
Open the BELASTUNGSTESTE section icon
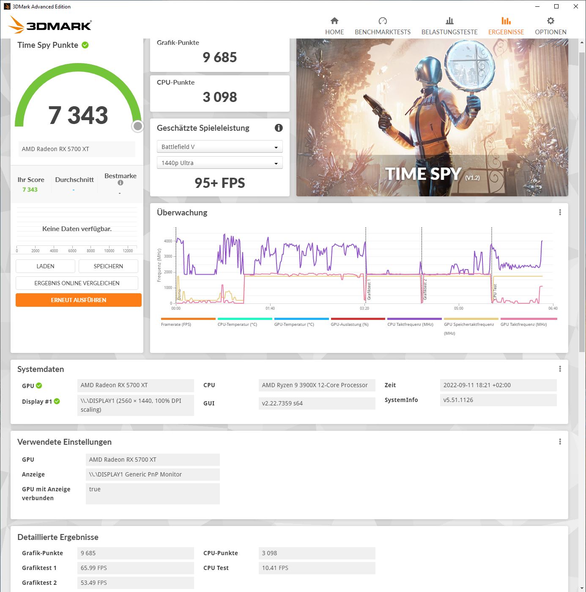[449, 21]
